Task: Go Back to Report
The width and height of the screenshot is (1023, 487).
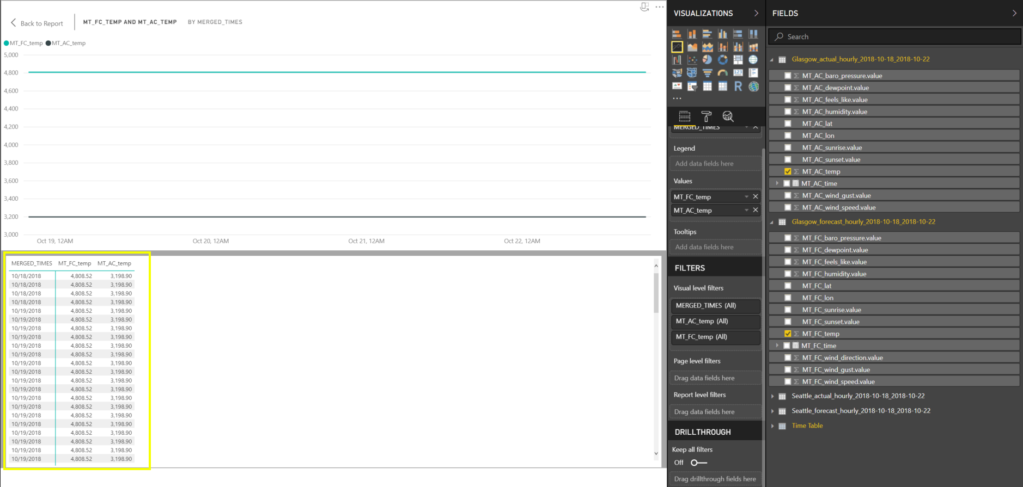Action: coord(37,23)
